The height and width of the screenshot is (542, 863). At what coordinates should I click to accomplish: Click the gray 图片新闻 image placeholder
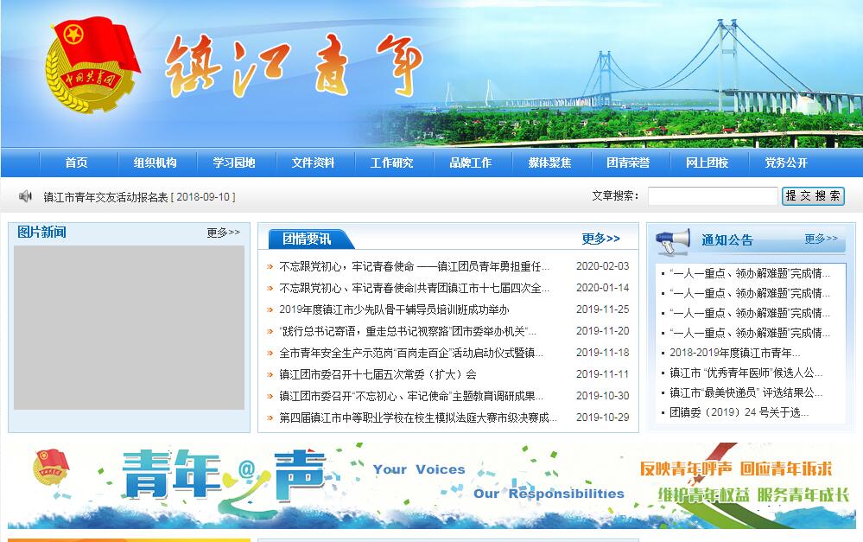point(129,328)
